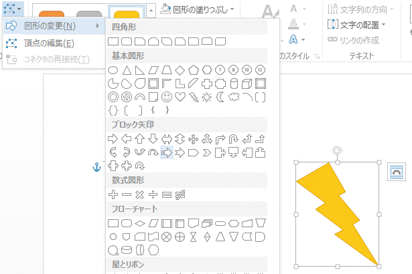The height and width of the screenshot is (274, 412).
Task: Open the Edit Shape dropdown button
Action: 12,9
